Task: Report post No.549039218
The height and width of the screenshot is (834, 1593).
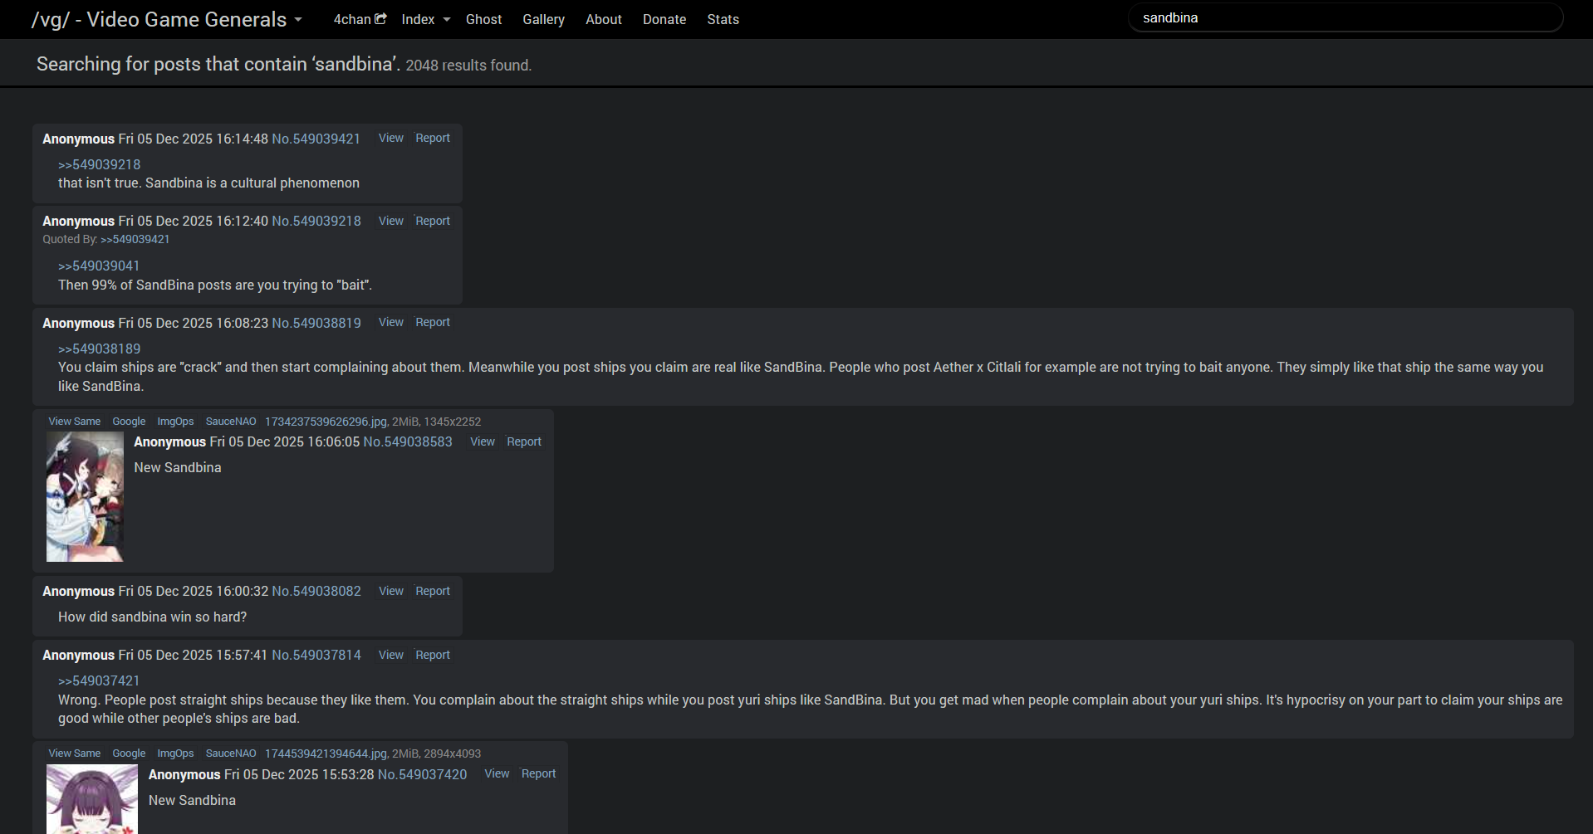Action: tap(433, 221)
